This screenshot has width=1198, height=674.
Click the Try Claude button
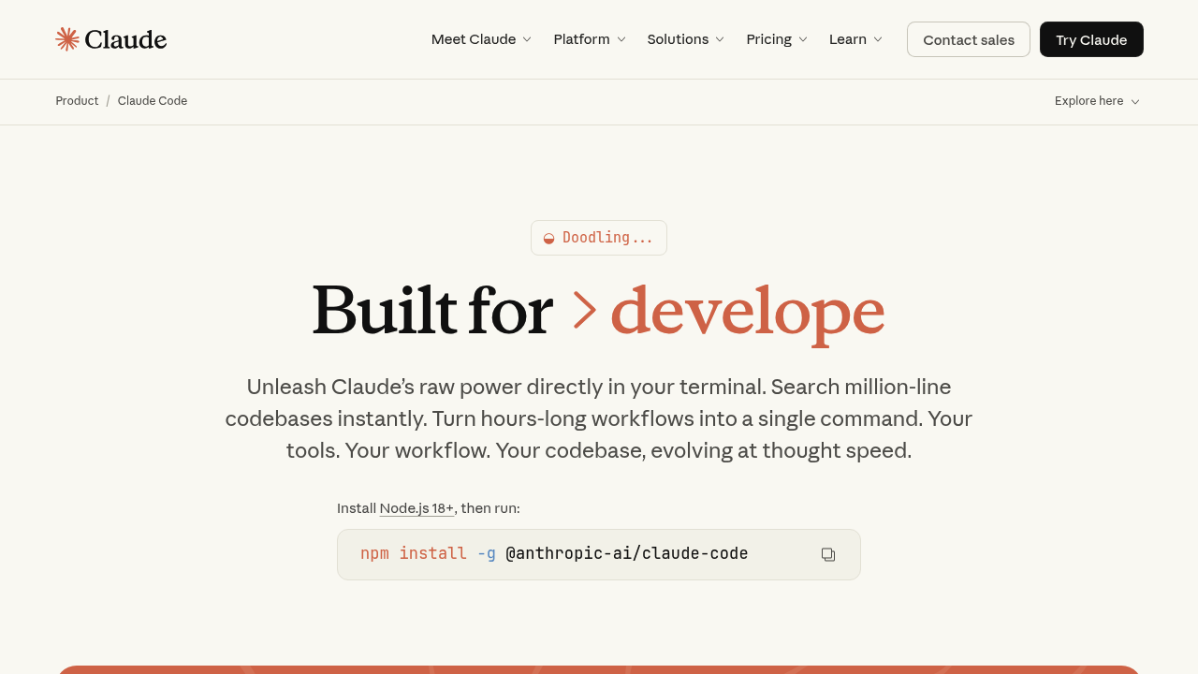click(x=1091, y=39)
